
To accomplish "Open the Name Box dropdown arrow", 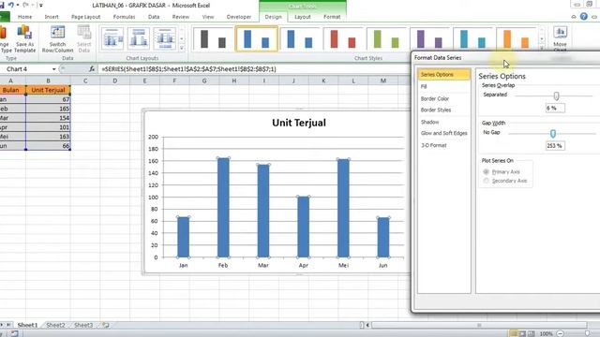I will pyautogui.click(x=54, y=69).
